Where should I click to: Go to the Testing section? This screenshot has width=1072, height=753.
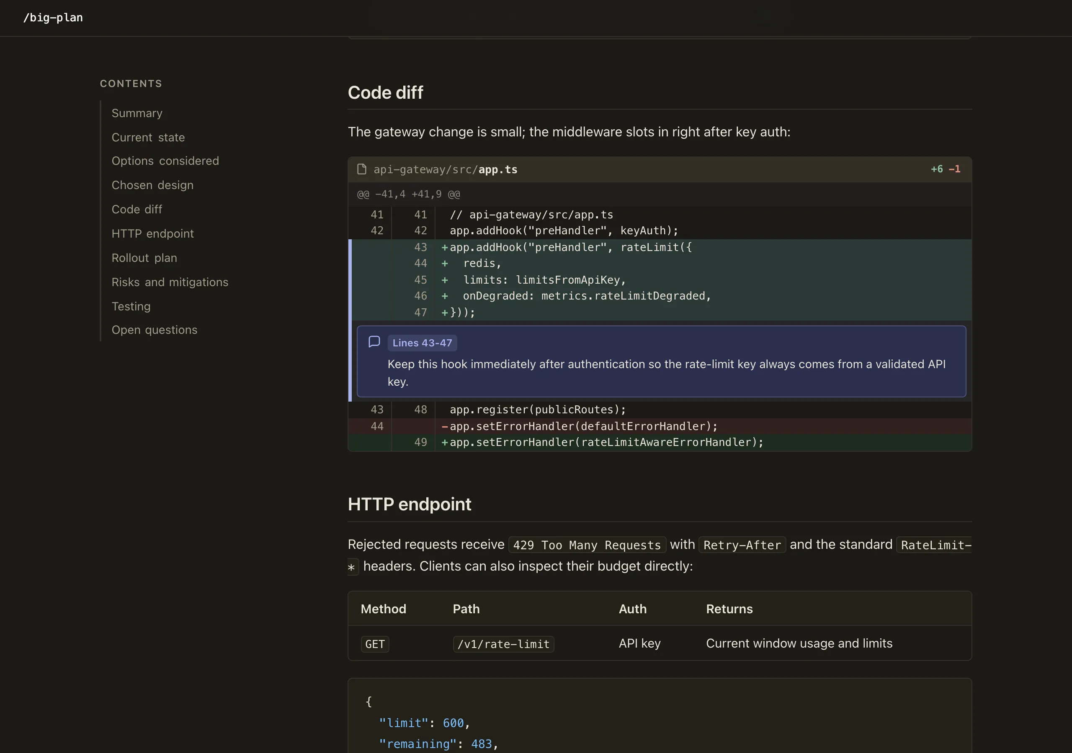tap(131, 306)
